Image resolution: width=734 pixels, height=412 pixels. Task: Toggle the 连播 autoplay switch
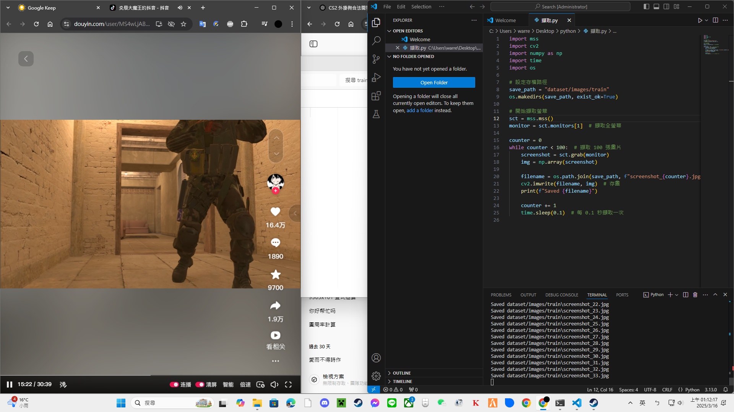click(x=174, y=385)
